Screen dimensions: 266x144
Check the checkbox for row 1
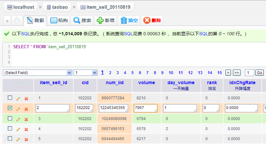pyautogui.click(x=10, y=97)
